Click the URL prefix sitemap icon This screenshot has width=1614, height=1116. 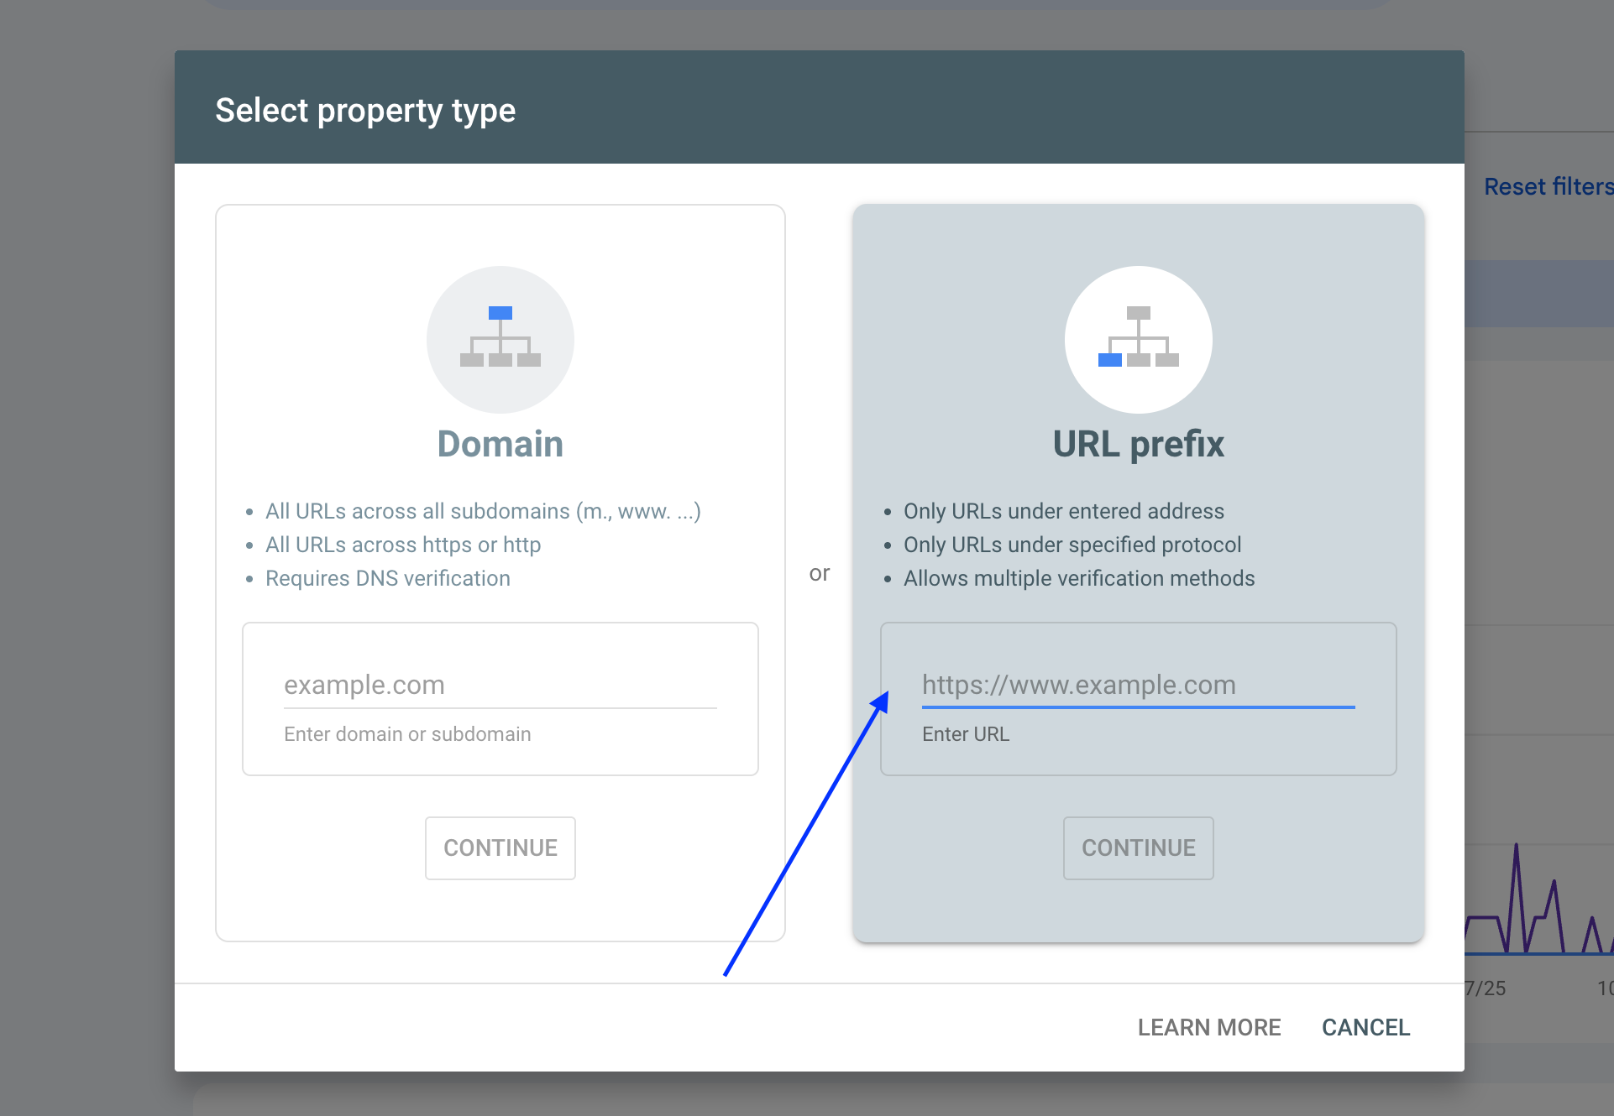[x=1138, y=339]
